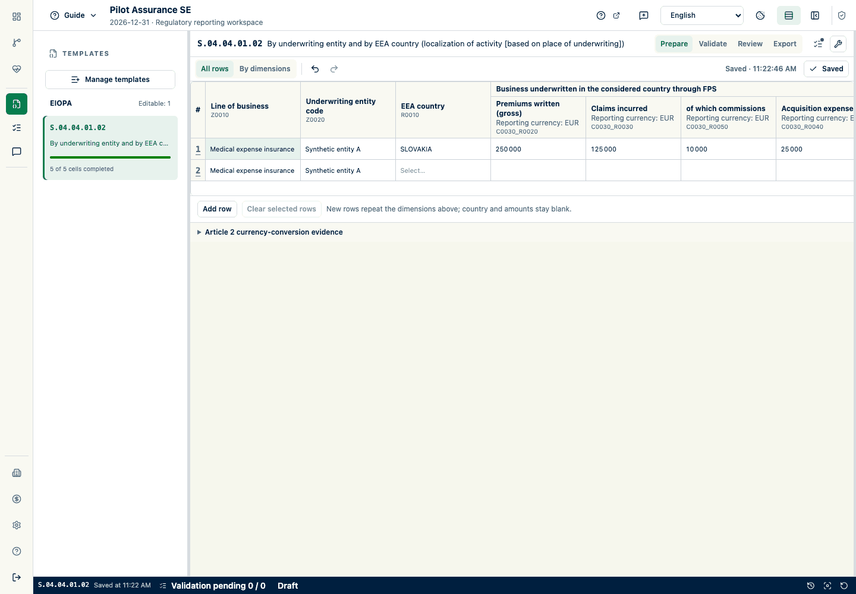Select the templates file icon in sidebar

tap(17, 104)
